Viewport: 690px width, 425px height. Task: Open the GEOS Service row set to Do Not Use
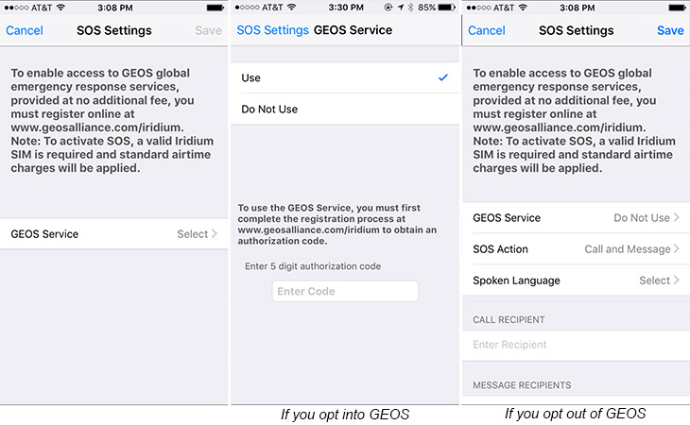(x=577, y=218)
